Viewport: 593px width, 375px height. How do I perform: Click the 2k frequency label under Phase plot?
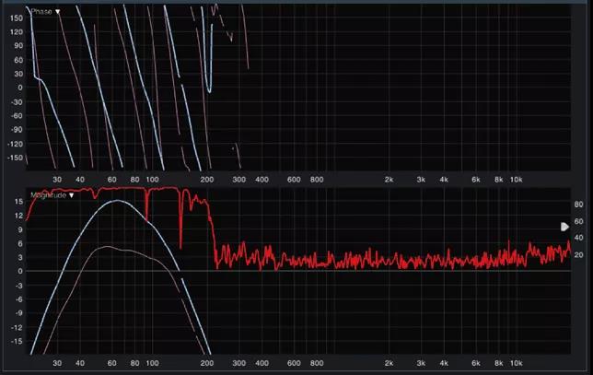(390, 180)
